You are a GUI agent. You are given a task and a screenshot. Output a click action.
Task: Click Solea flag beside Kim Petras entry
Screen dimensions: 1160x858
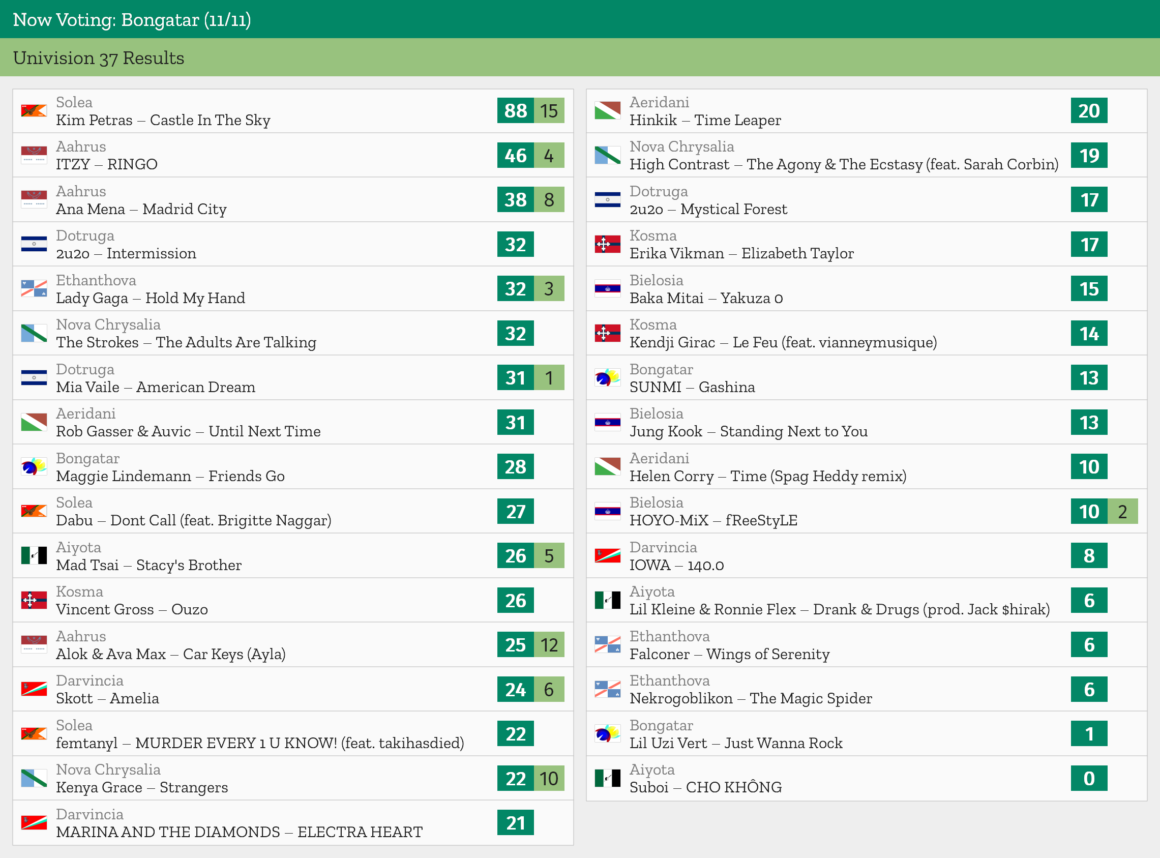(34, 111)
